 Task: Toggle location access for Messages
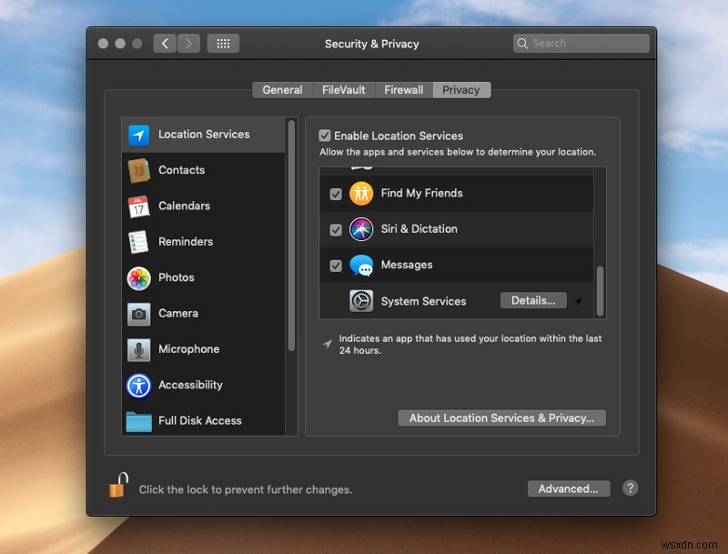pos(336,265)
